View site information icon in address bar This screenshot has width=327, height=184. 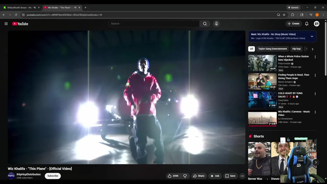click(x=23, y=15)
